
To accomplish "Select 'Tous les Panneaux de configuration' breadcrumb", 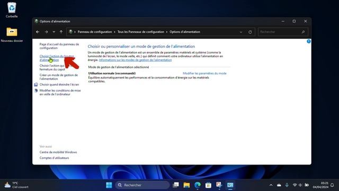I will (x=141, y=32).
